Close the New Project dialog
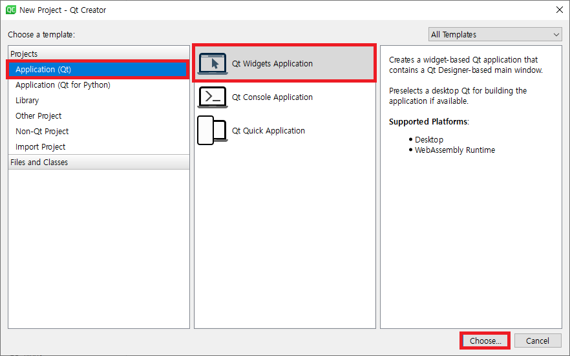570x356 pixels. (x=560, y=10)
